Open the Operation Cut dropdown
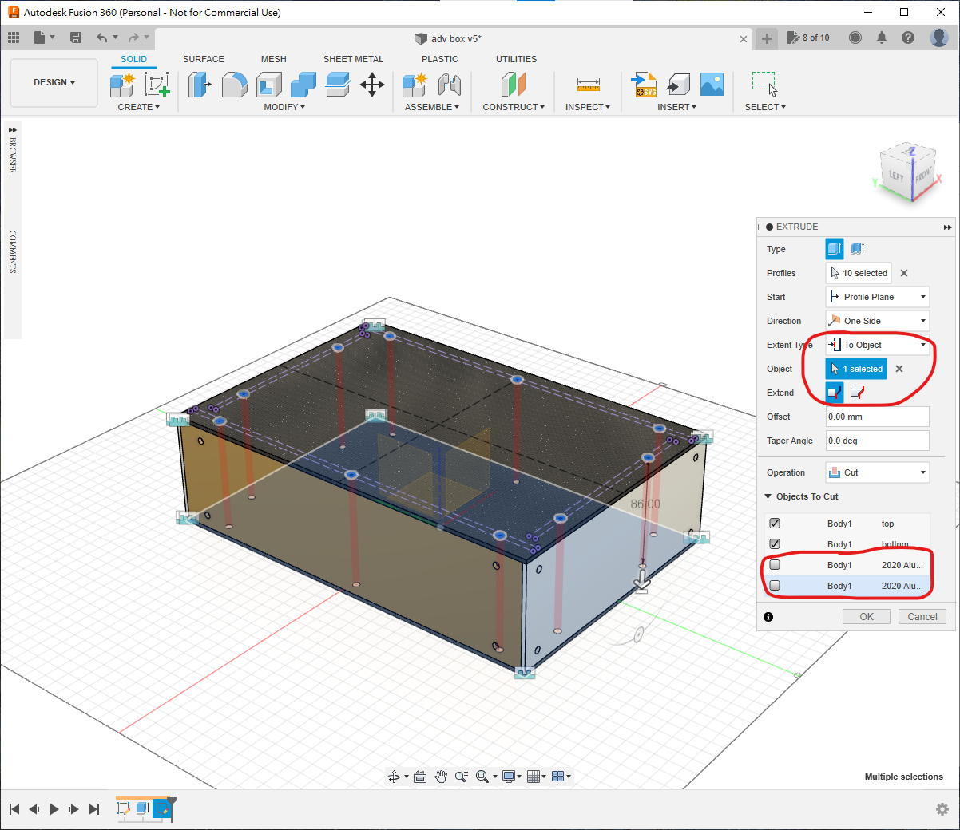 pyautogui.click(x=878, y=472)
